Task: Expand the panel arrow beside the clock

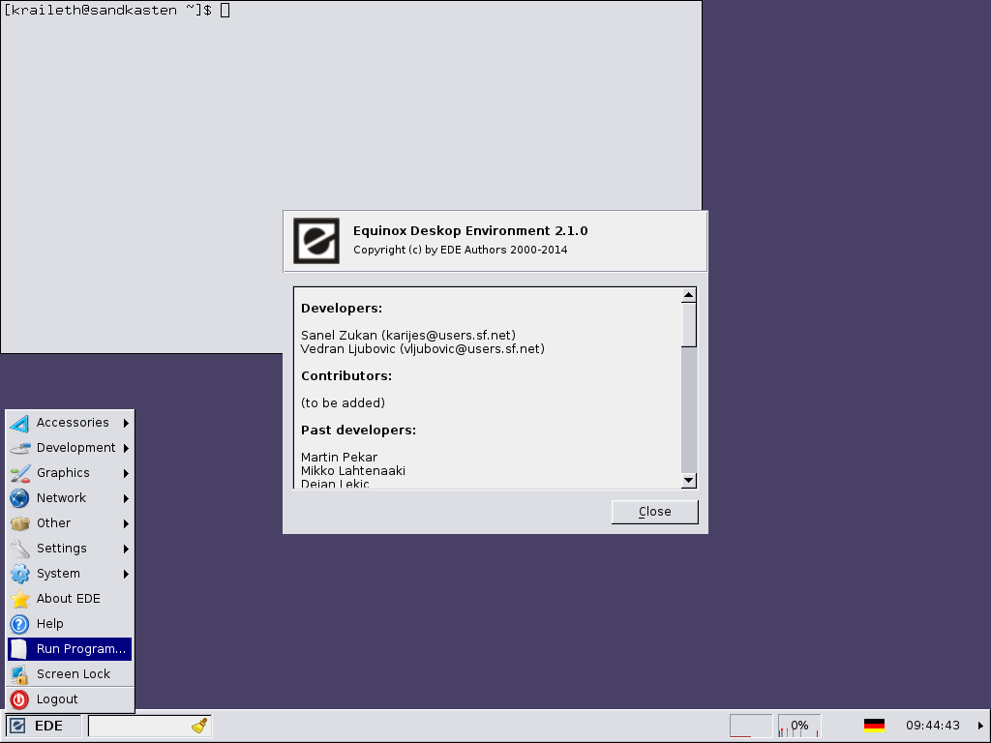Action: coord(980,726)
